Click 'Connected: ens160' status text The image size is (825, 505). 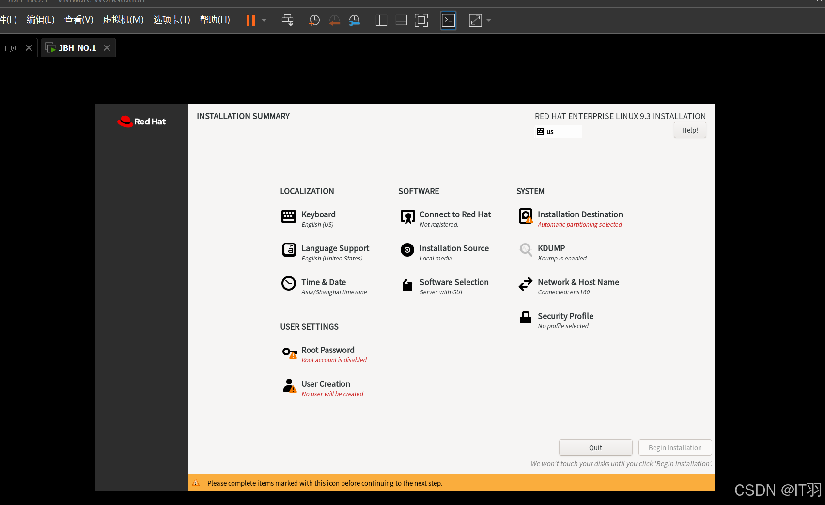[564, 292]
